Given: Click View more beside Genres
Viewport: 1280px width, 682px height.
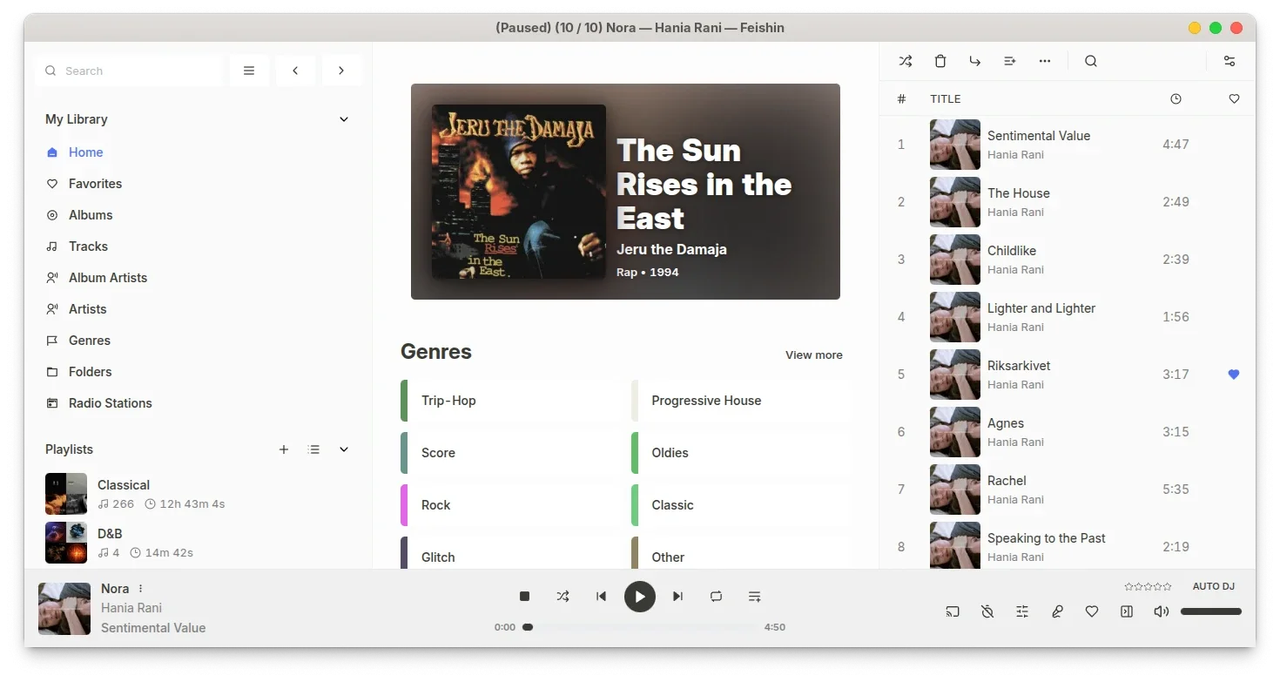Looking at the screenshot, I should (x=814, y=355).
